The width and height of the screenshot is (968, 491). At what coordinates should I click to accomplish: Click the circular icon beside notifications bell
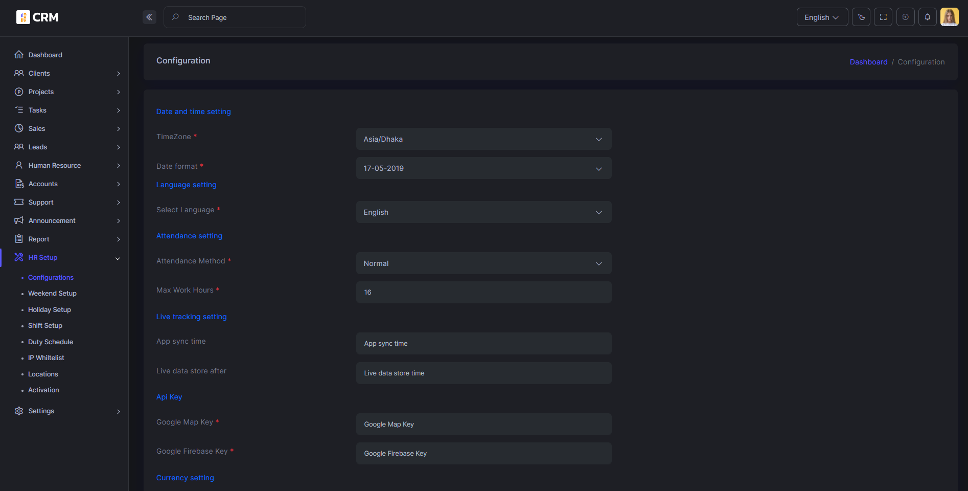[x=906, y=17]
